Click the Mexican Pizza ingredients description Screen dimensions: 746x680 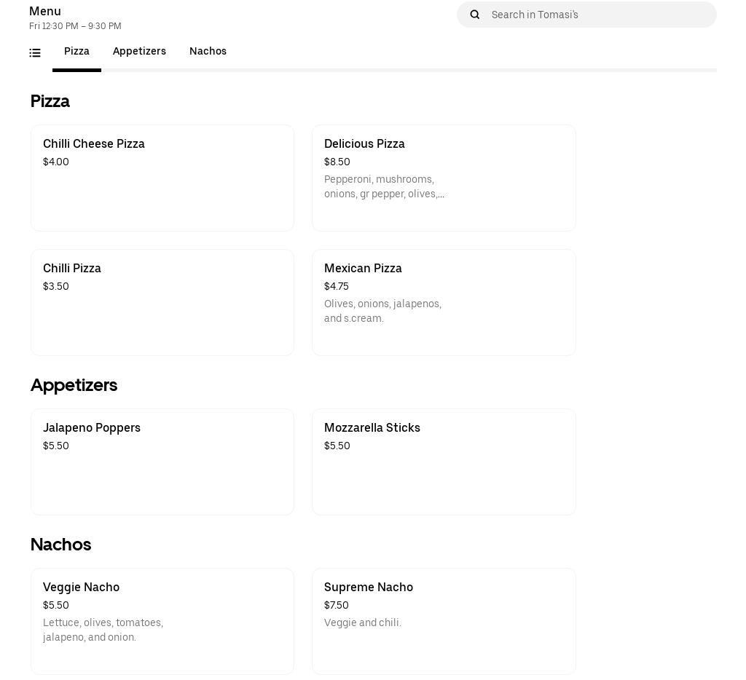coord(383,311)
